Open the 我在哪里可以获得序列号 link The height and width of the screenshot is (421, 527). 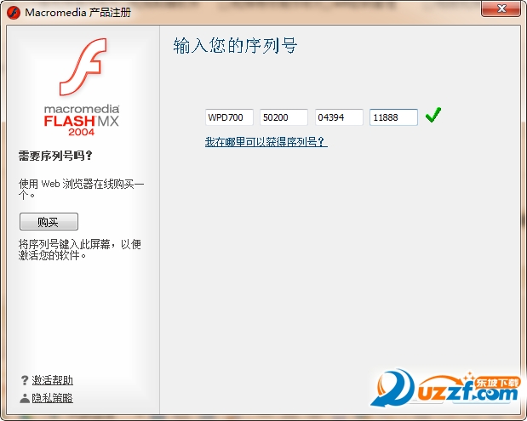tap(266, 142)
